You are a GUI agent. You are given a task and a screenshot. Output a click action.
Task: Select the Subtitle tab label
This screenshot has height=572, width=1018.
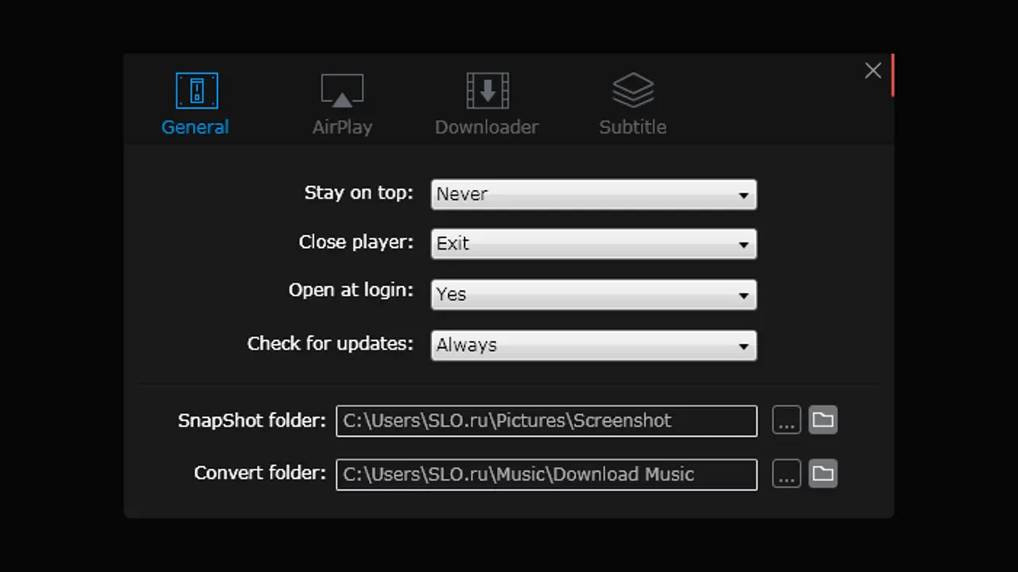coord(632,127)
